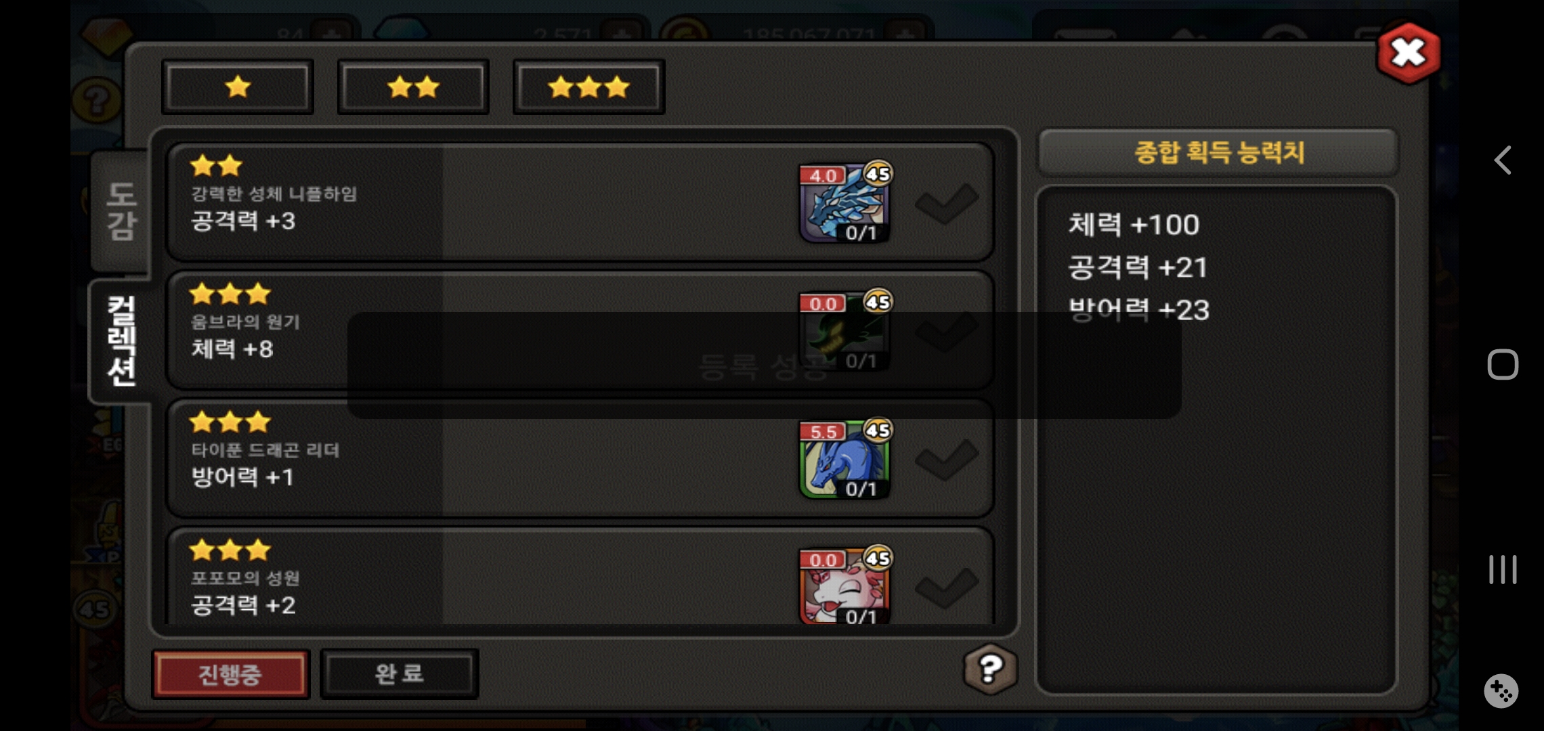The width and height of the screenshot is (1544, 731).
Task: Filter by two-star collections
Action: [413, 87]
